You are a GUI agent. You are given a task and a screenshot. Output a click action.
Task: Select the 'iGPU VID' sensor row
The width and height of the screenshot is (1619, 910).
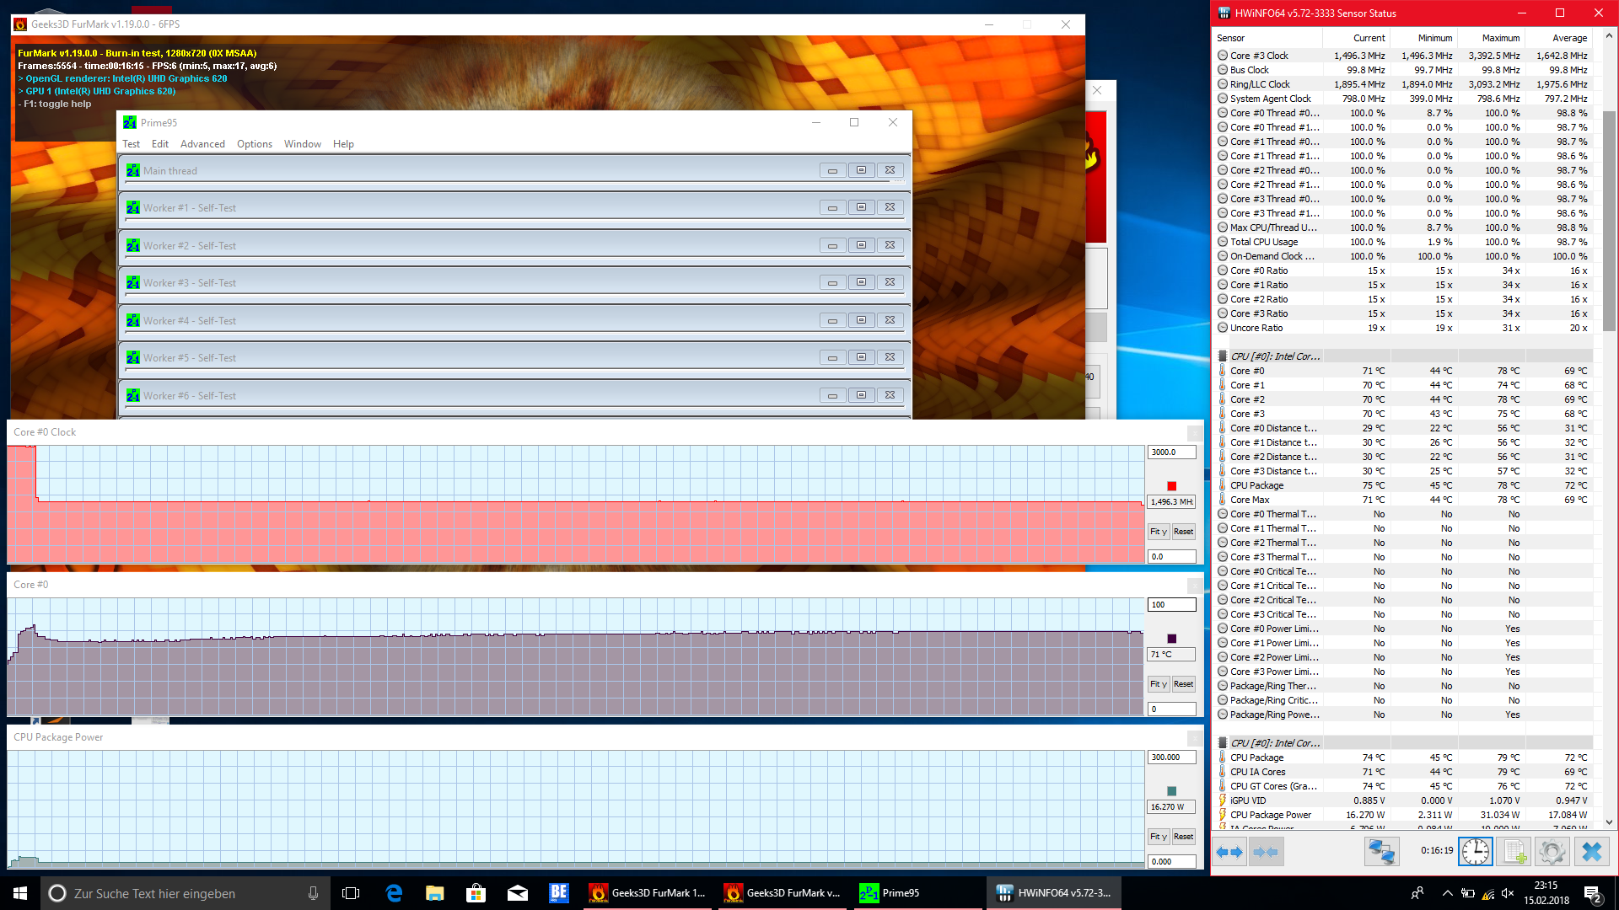(1403, 800)
